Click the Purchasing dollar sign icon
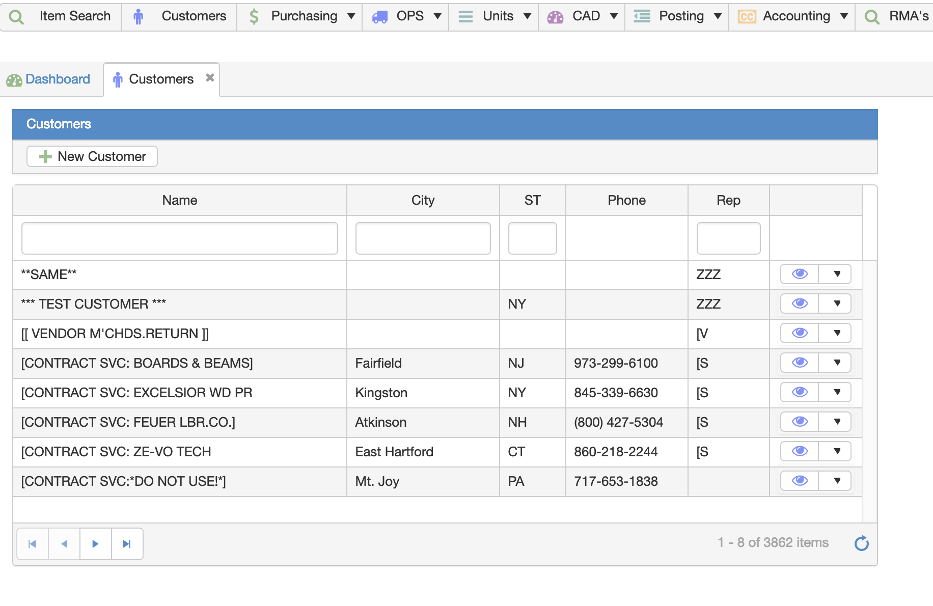933x606 pixels. point(254,17)
